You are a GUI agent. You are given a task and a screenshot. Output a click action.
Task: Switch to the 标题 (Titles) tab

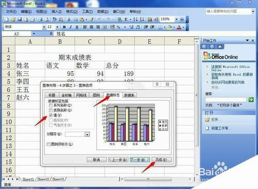(x=52, y=95)
